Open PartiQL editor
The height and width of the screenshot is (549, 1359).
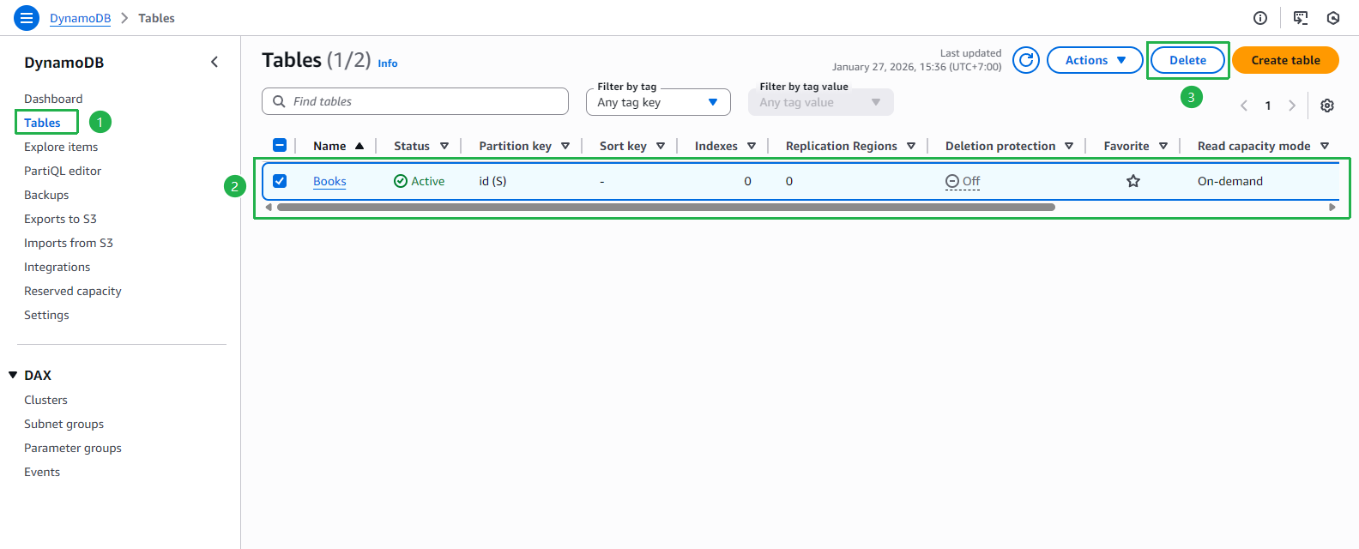click(63, 171)
